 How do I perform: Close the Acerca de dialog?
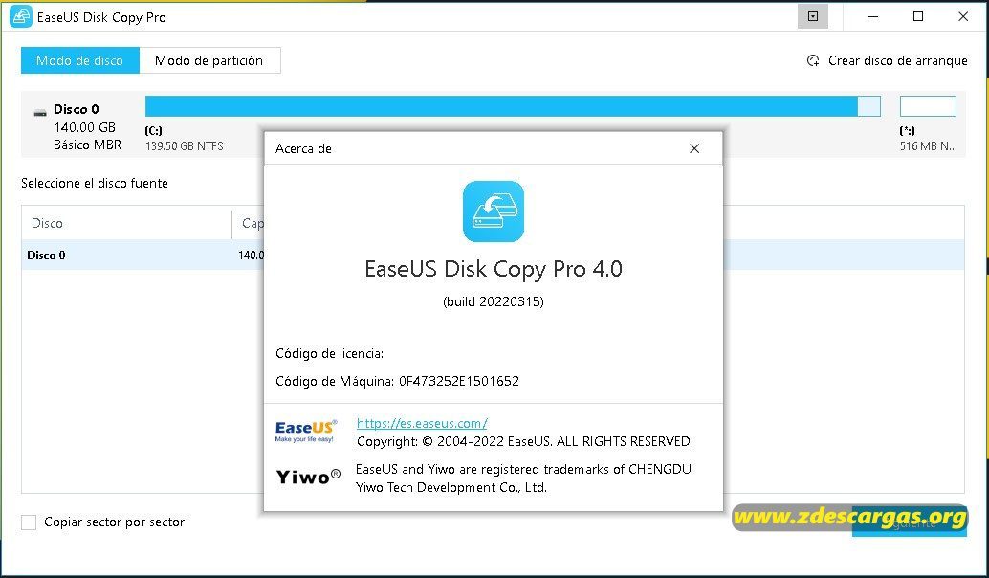pos(694,148)
